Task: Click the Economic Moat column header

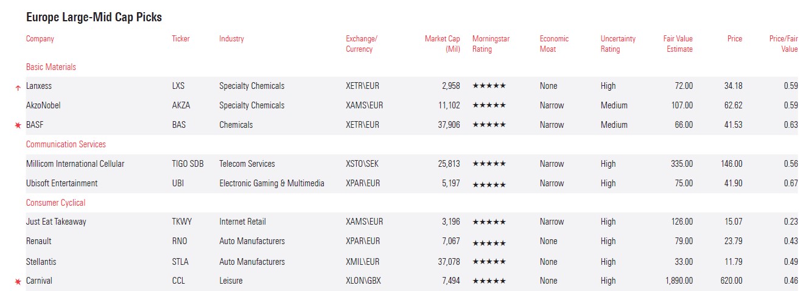Action: [554, 43]
